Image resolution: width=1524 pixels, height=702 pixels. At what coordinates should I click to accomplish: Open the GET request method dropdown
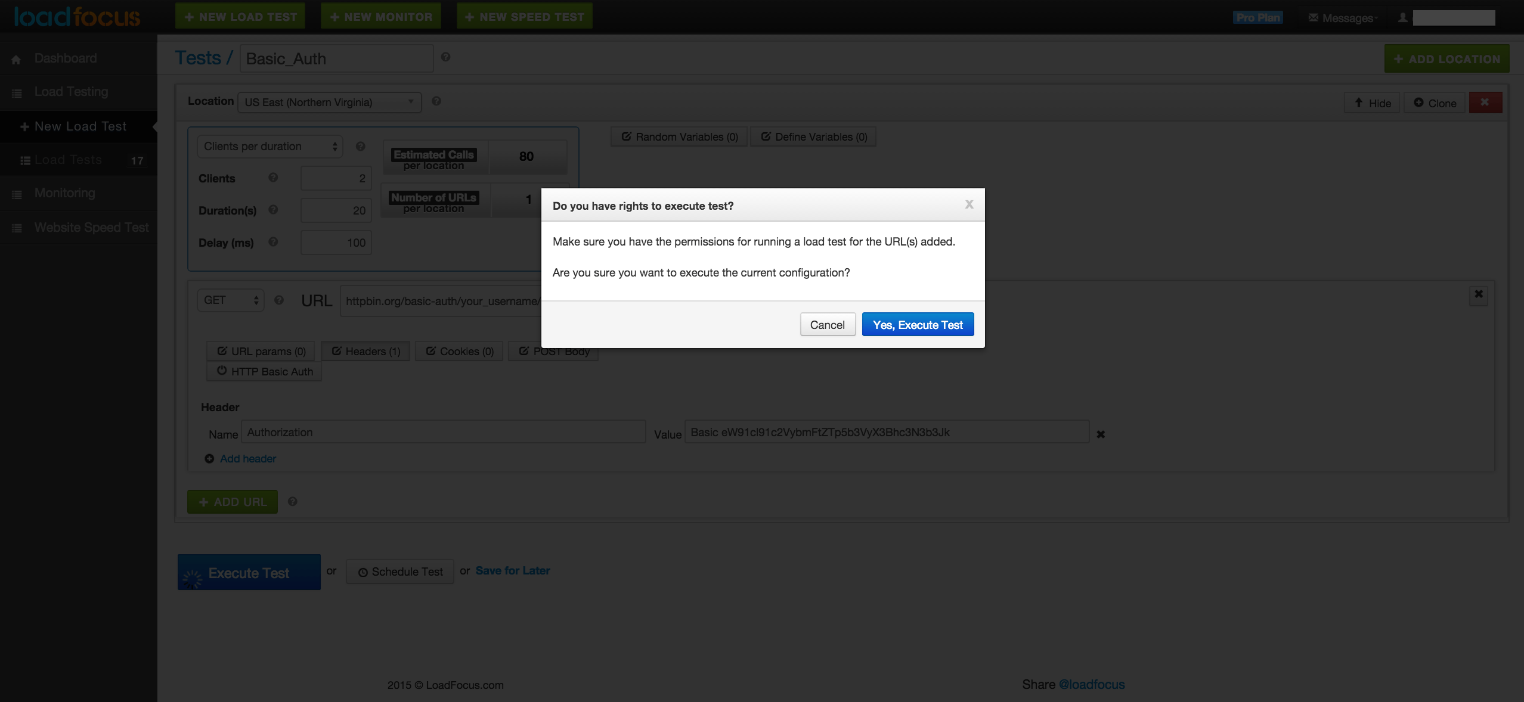tap(230, 300)
